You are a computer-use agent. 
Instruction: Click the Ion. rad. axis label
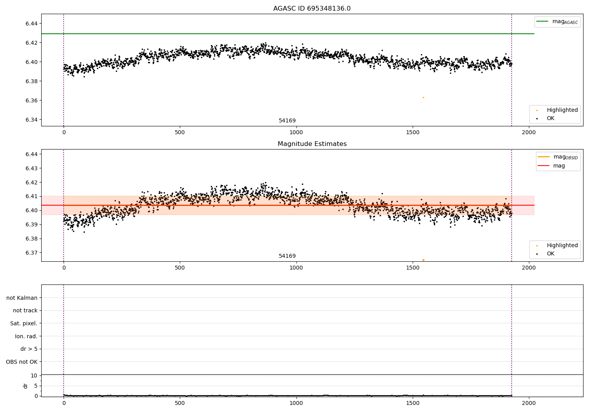pyautogui.click(x=26, y=336)
